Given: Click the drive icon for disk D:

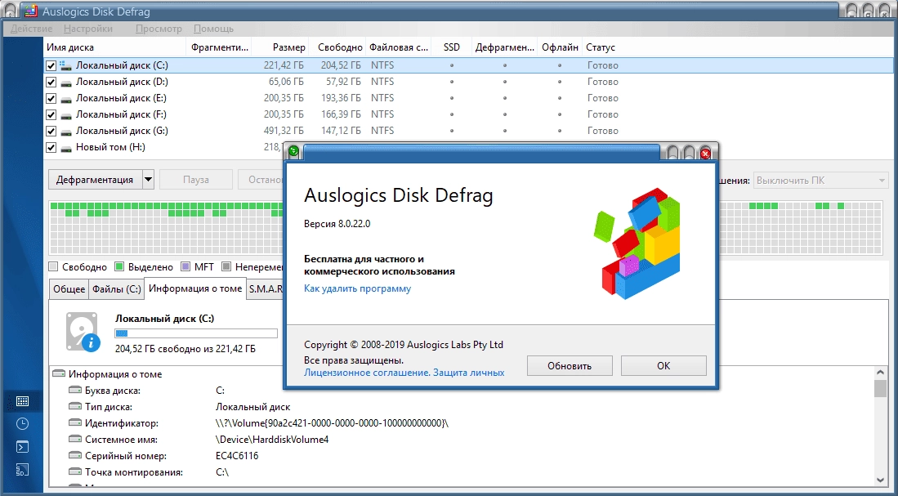Looking at the screenshot, I should click(66, 83).
